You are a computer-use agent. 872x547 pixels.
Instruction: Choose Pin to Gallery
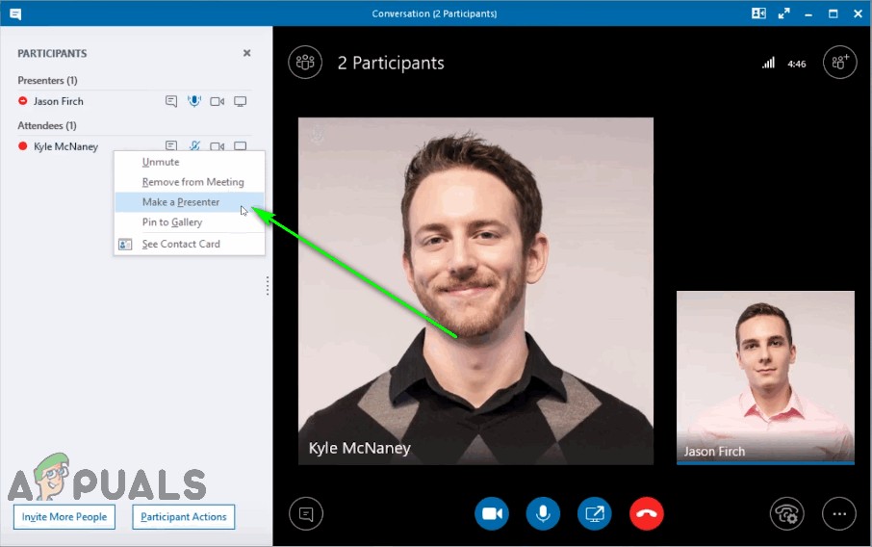point(189,222)
